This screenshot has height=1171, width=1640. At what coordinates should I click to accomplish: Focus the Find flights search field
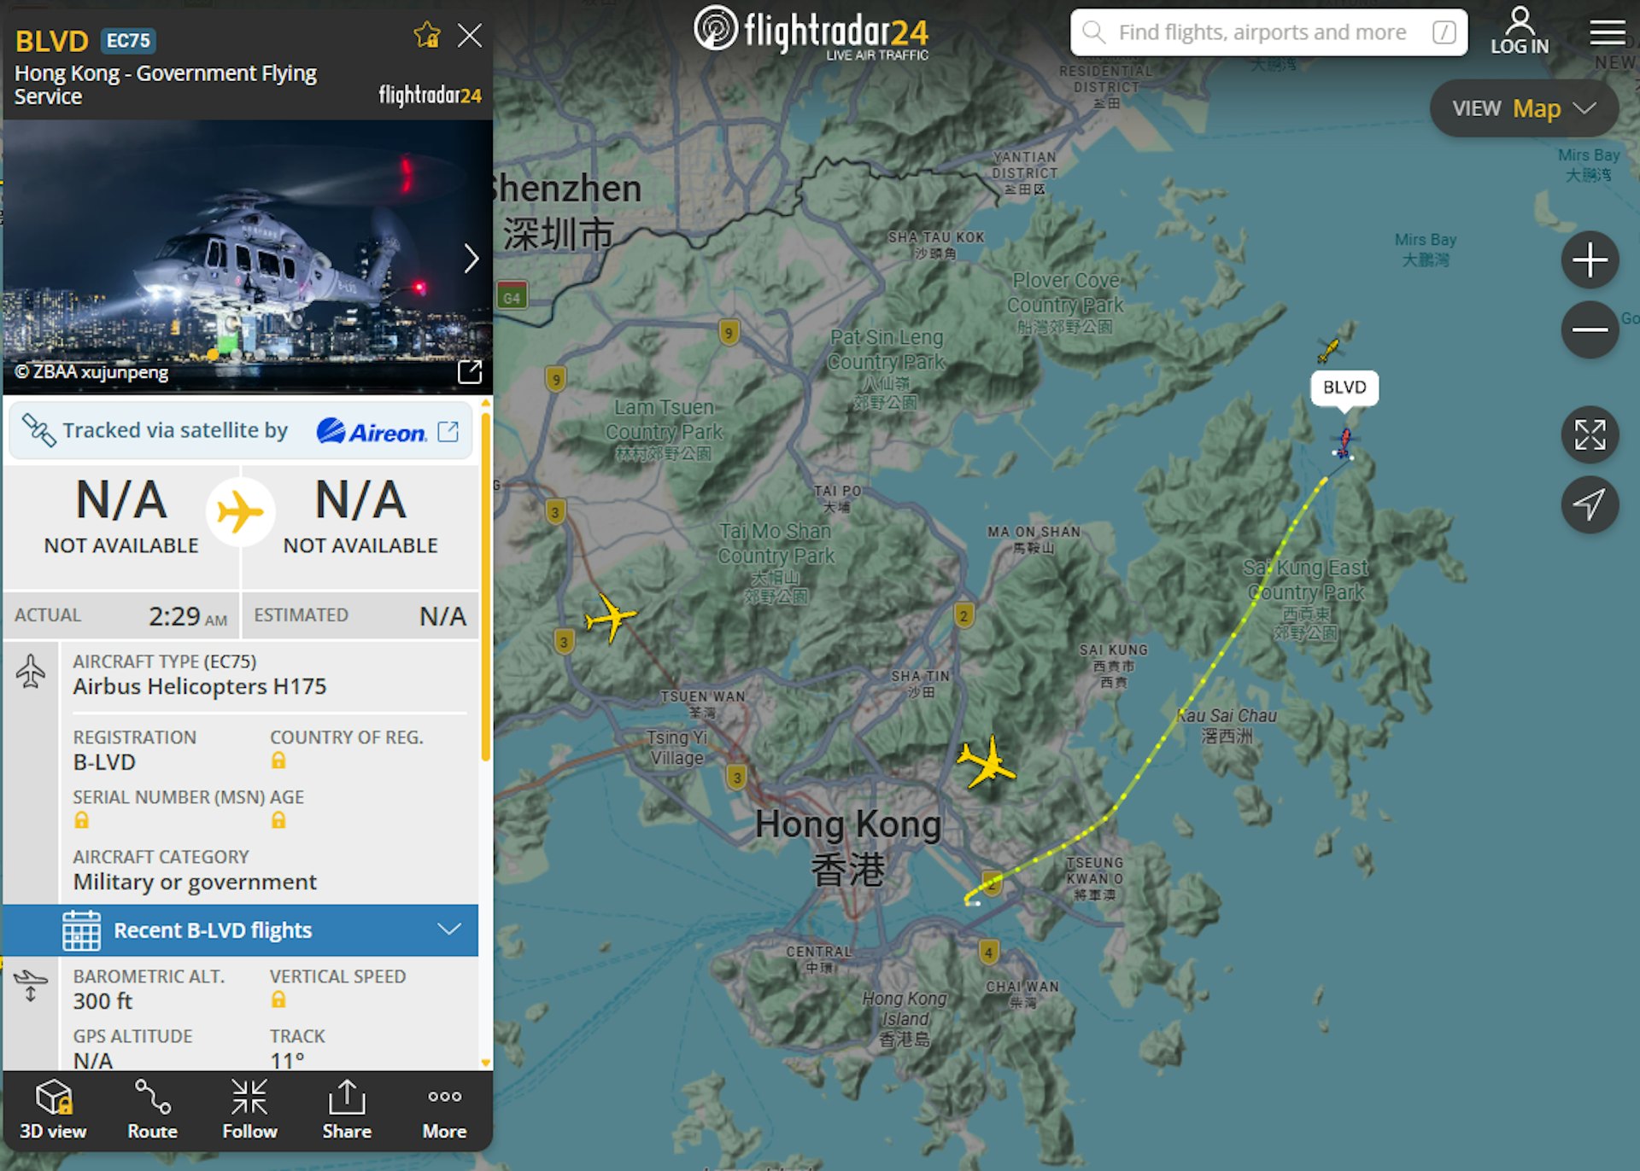coord(1268,32)
